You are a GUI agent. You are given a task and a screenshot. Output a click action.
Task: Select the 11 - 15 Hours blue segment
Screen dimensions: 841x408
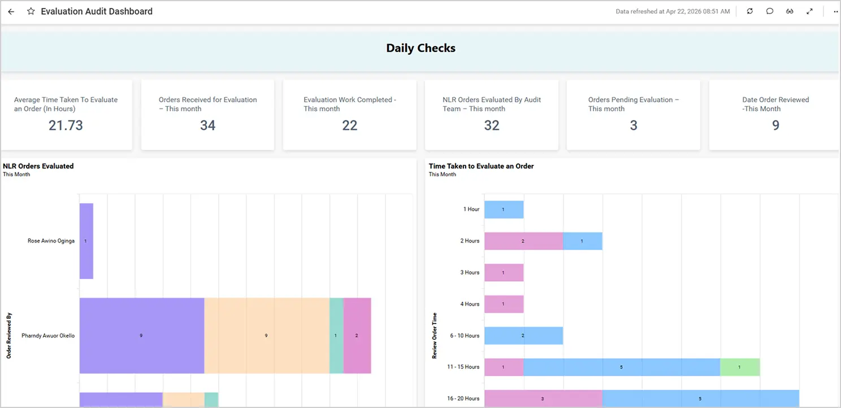coord(622,367)
